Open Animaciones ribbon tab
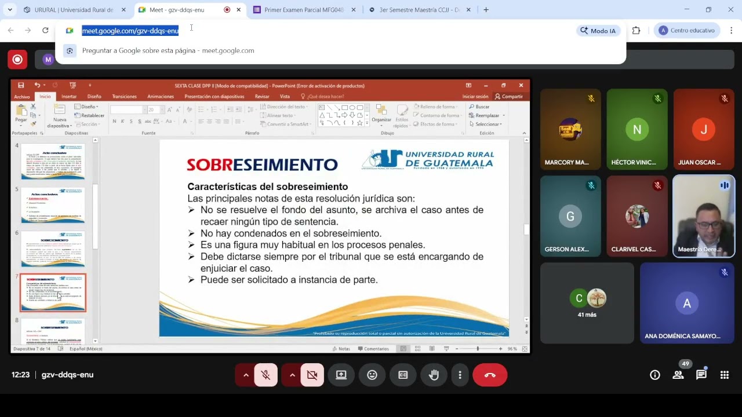This screenshot has width=742, height=417. pos(161,97)
